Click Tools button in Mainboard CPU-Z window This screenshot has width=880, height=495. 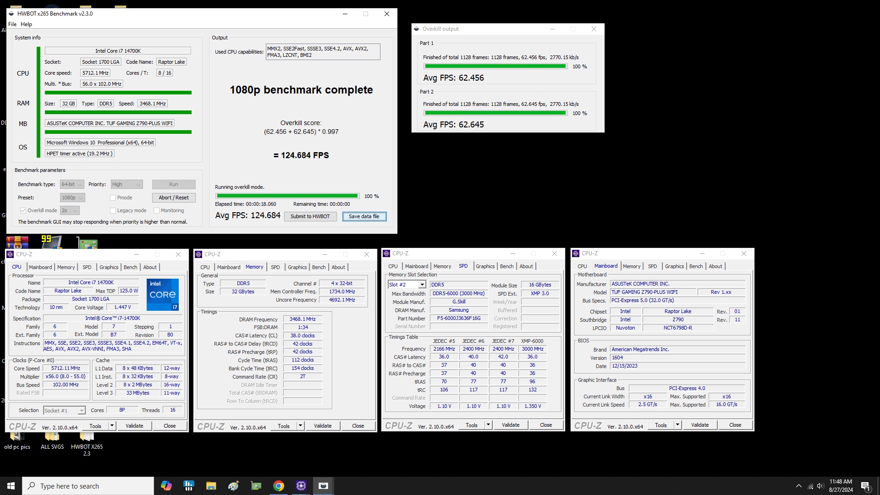(661, 425)
